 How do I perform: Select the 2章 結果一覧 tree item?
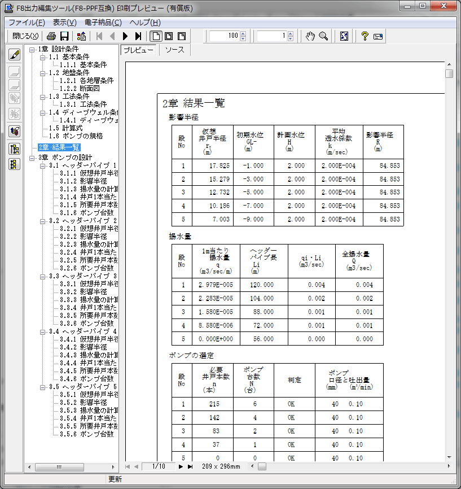tap(59, 147)
